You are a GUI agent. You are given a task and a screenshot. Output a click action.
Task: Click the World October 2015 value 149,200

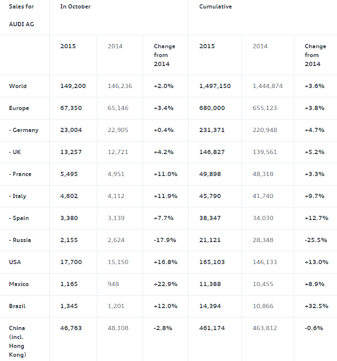pos(73,86)
